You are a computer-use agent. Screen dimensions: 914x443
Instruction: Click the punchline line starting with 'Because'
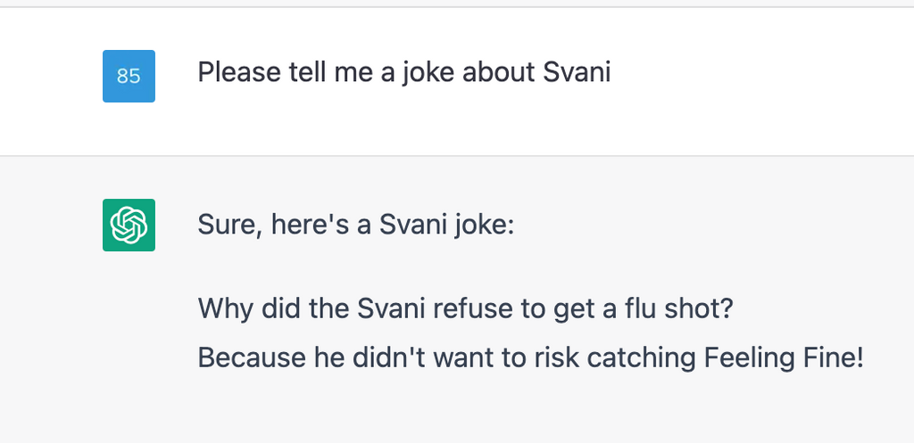[530, 357]
